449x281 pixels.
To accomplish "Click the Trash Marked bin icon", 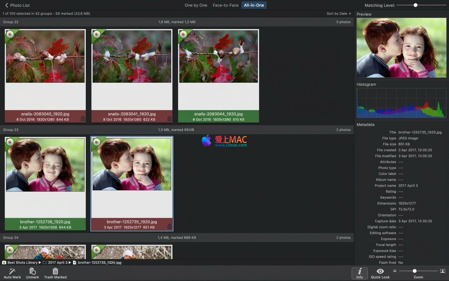I will click(55, 271).
